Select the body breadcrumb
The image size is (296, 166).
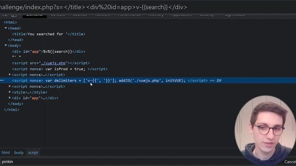point(19,153)
